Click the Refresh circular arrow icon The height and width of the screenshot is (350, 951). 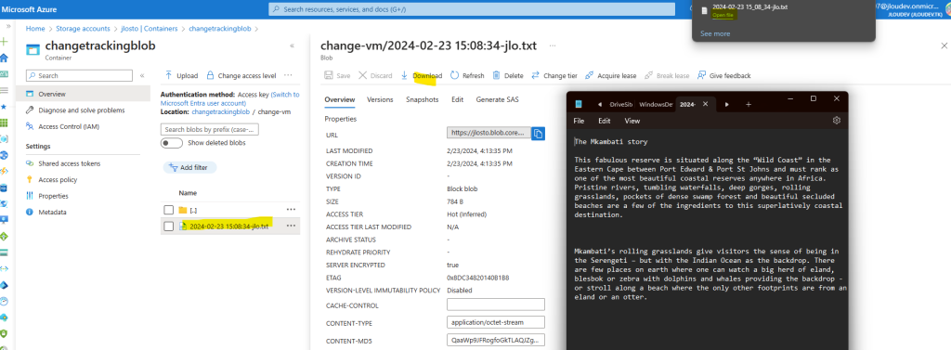coord(454,75)
